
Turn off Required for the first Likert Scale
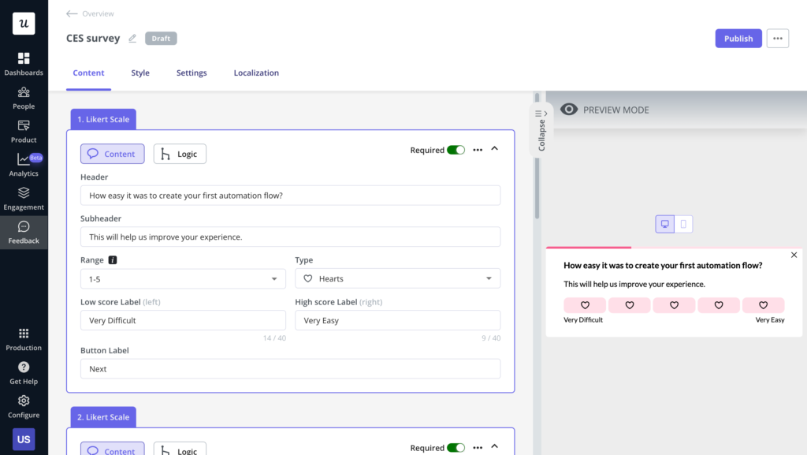(458, 148)
